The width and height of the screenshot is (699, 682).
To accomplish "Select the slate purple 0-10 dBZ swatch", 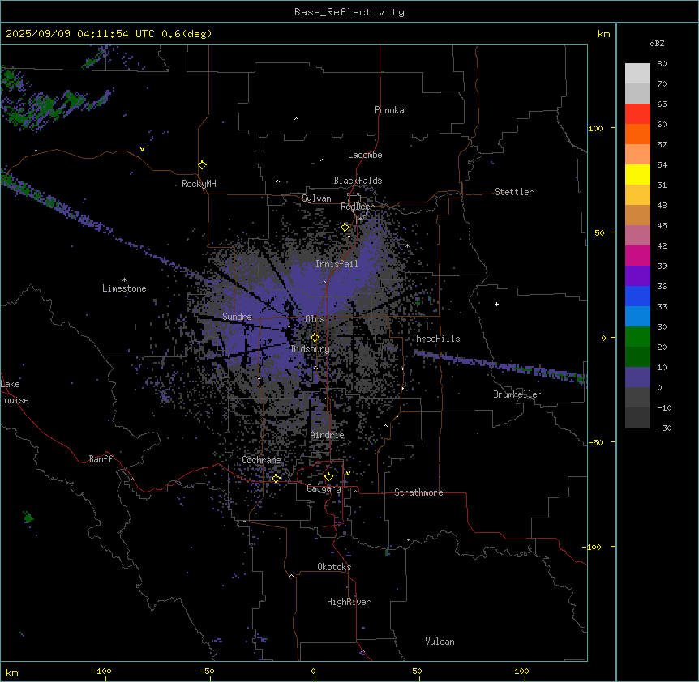I will [x=637, y=377].
